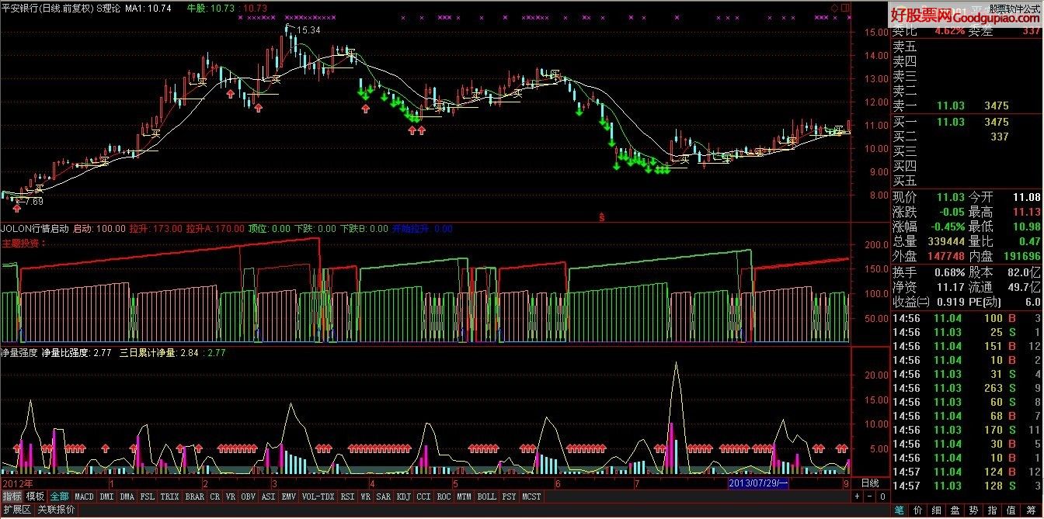
Task: Click the 15.34 peak price label
Action: coord(308,29)
